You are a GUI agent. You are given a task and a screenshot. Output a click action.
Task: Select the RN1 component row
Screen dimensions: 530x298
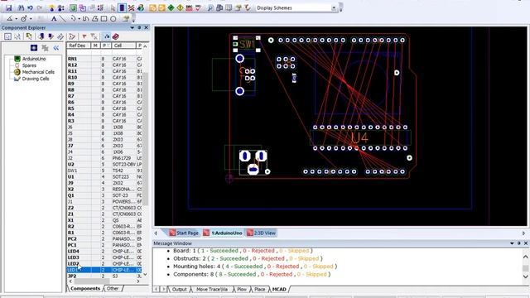(x=104, y=59)
